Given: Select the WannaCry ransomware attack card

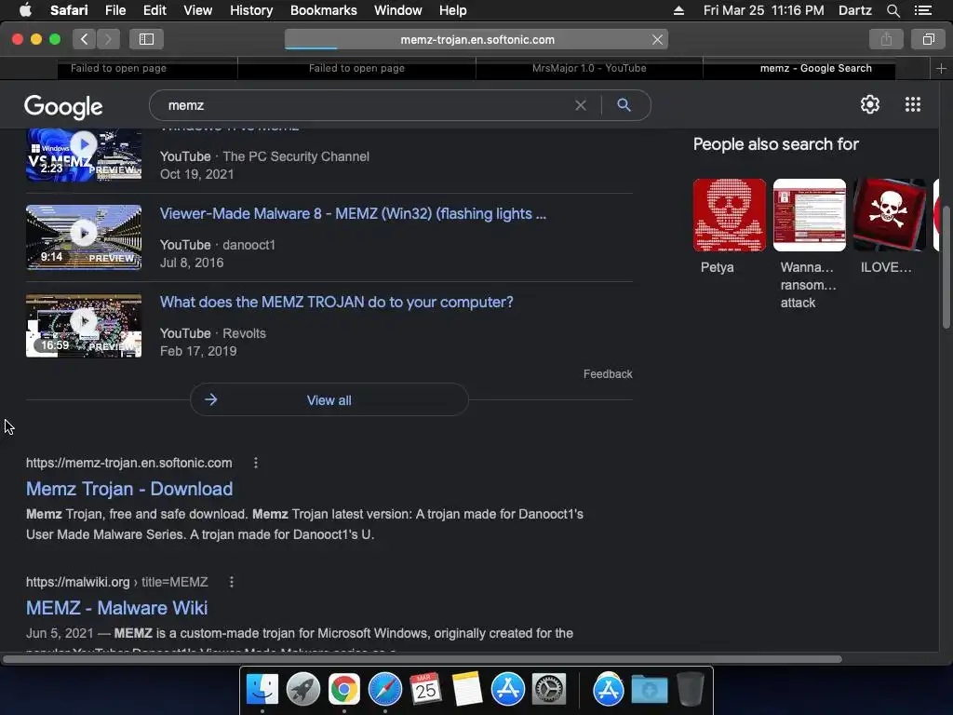Looking at the screenshot, I should (x=809, y=245).
